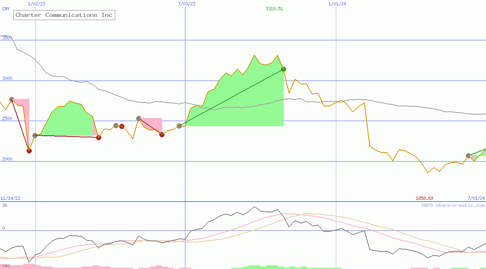Viewport: 486px width, 269px height.
Task: Click the 1/02/23 date label
Action: tap(36, 4)
